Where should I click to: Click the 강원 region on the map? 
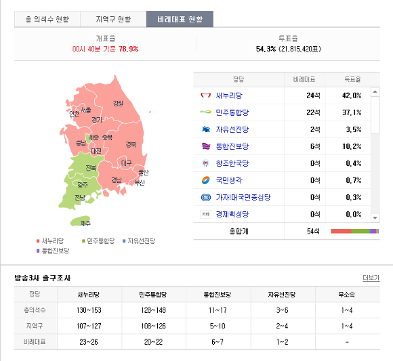click(118, 103)
